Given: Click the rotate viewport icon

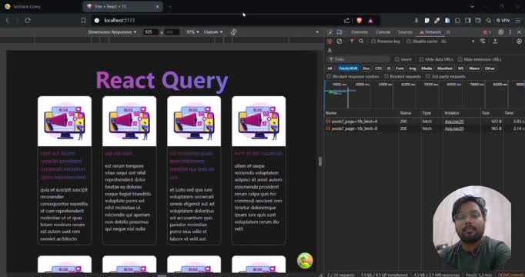Looking at the screenshot, I should coord(234,32).
